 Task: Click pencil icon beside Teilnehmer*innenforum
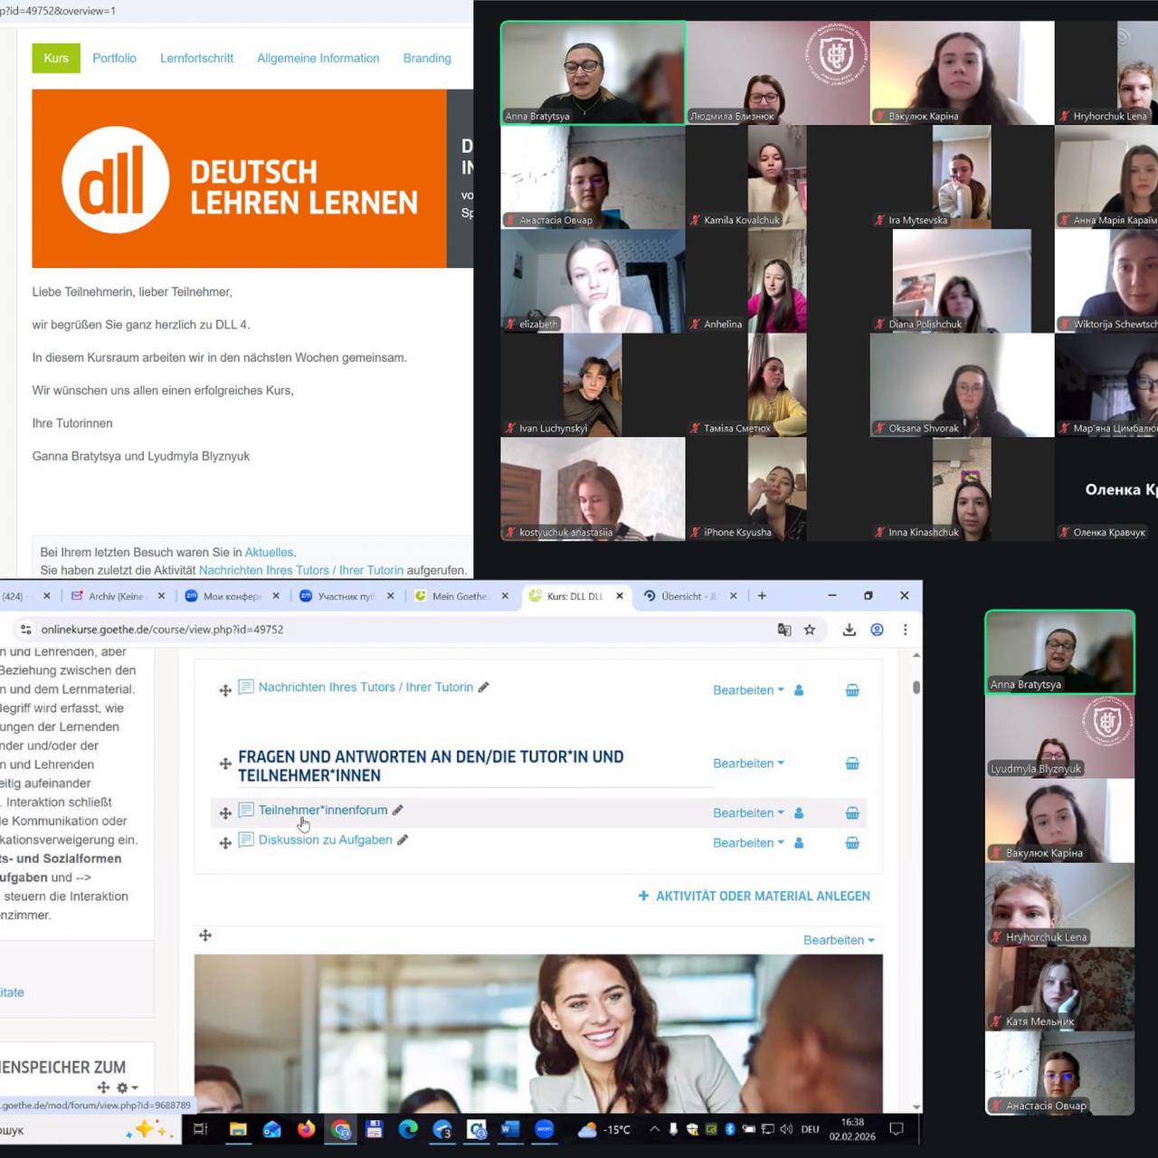click(x=397, y=811)
